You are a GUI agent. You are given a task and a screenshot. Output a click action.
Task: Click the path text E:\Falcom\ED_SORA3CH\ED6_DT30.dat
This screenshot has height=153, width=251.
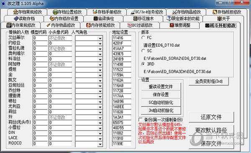coord(177,71)
